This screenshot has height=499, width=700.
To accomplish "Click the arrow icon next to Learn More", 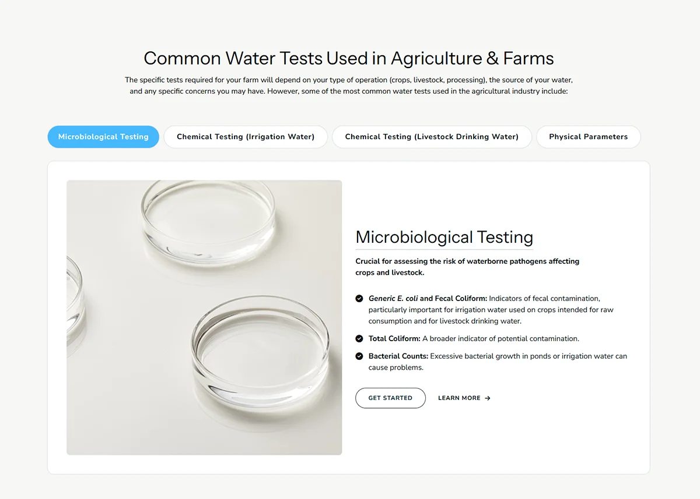I will click(x=488, y=398).
